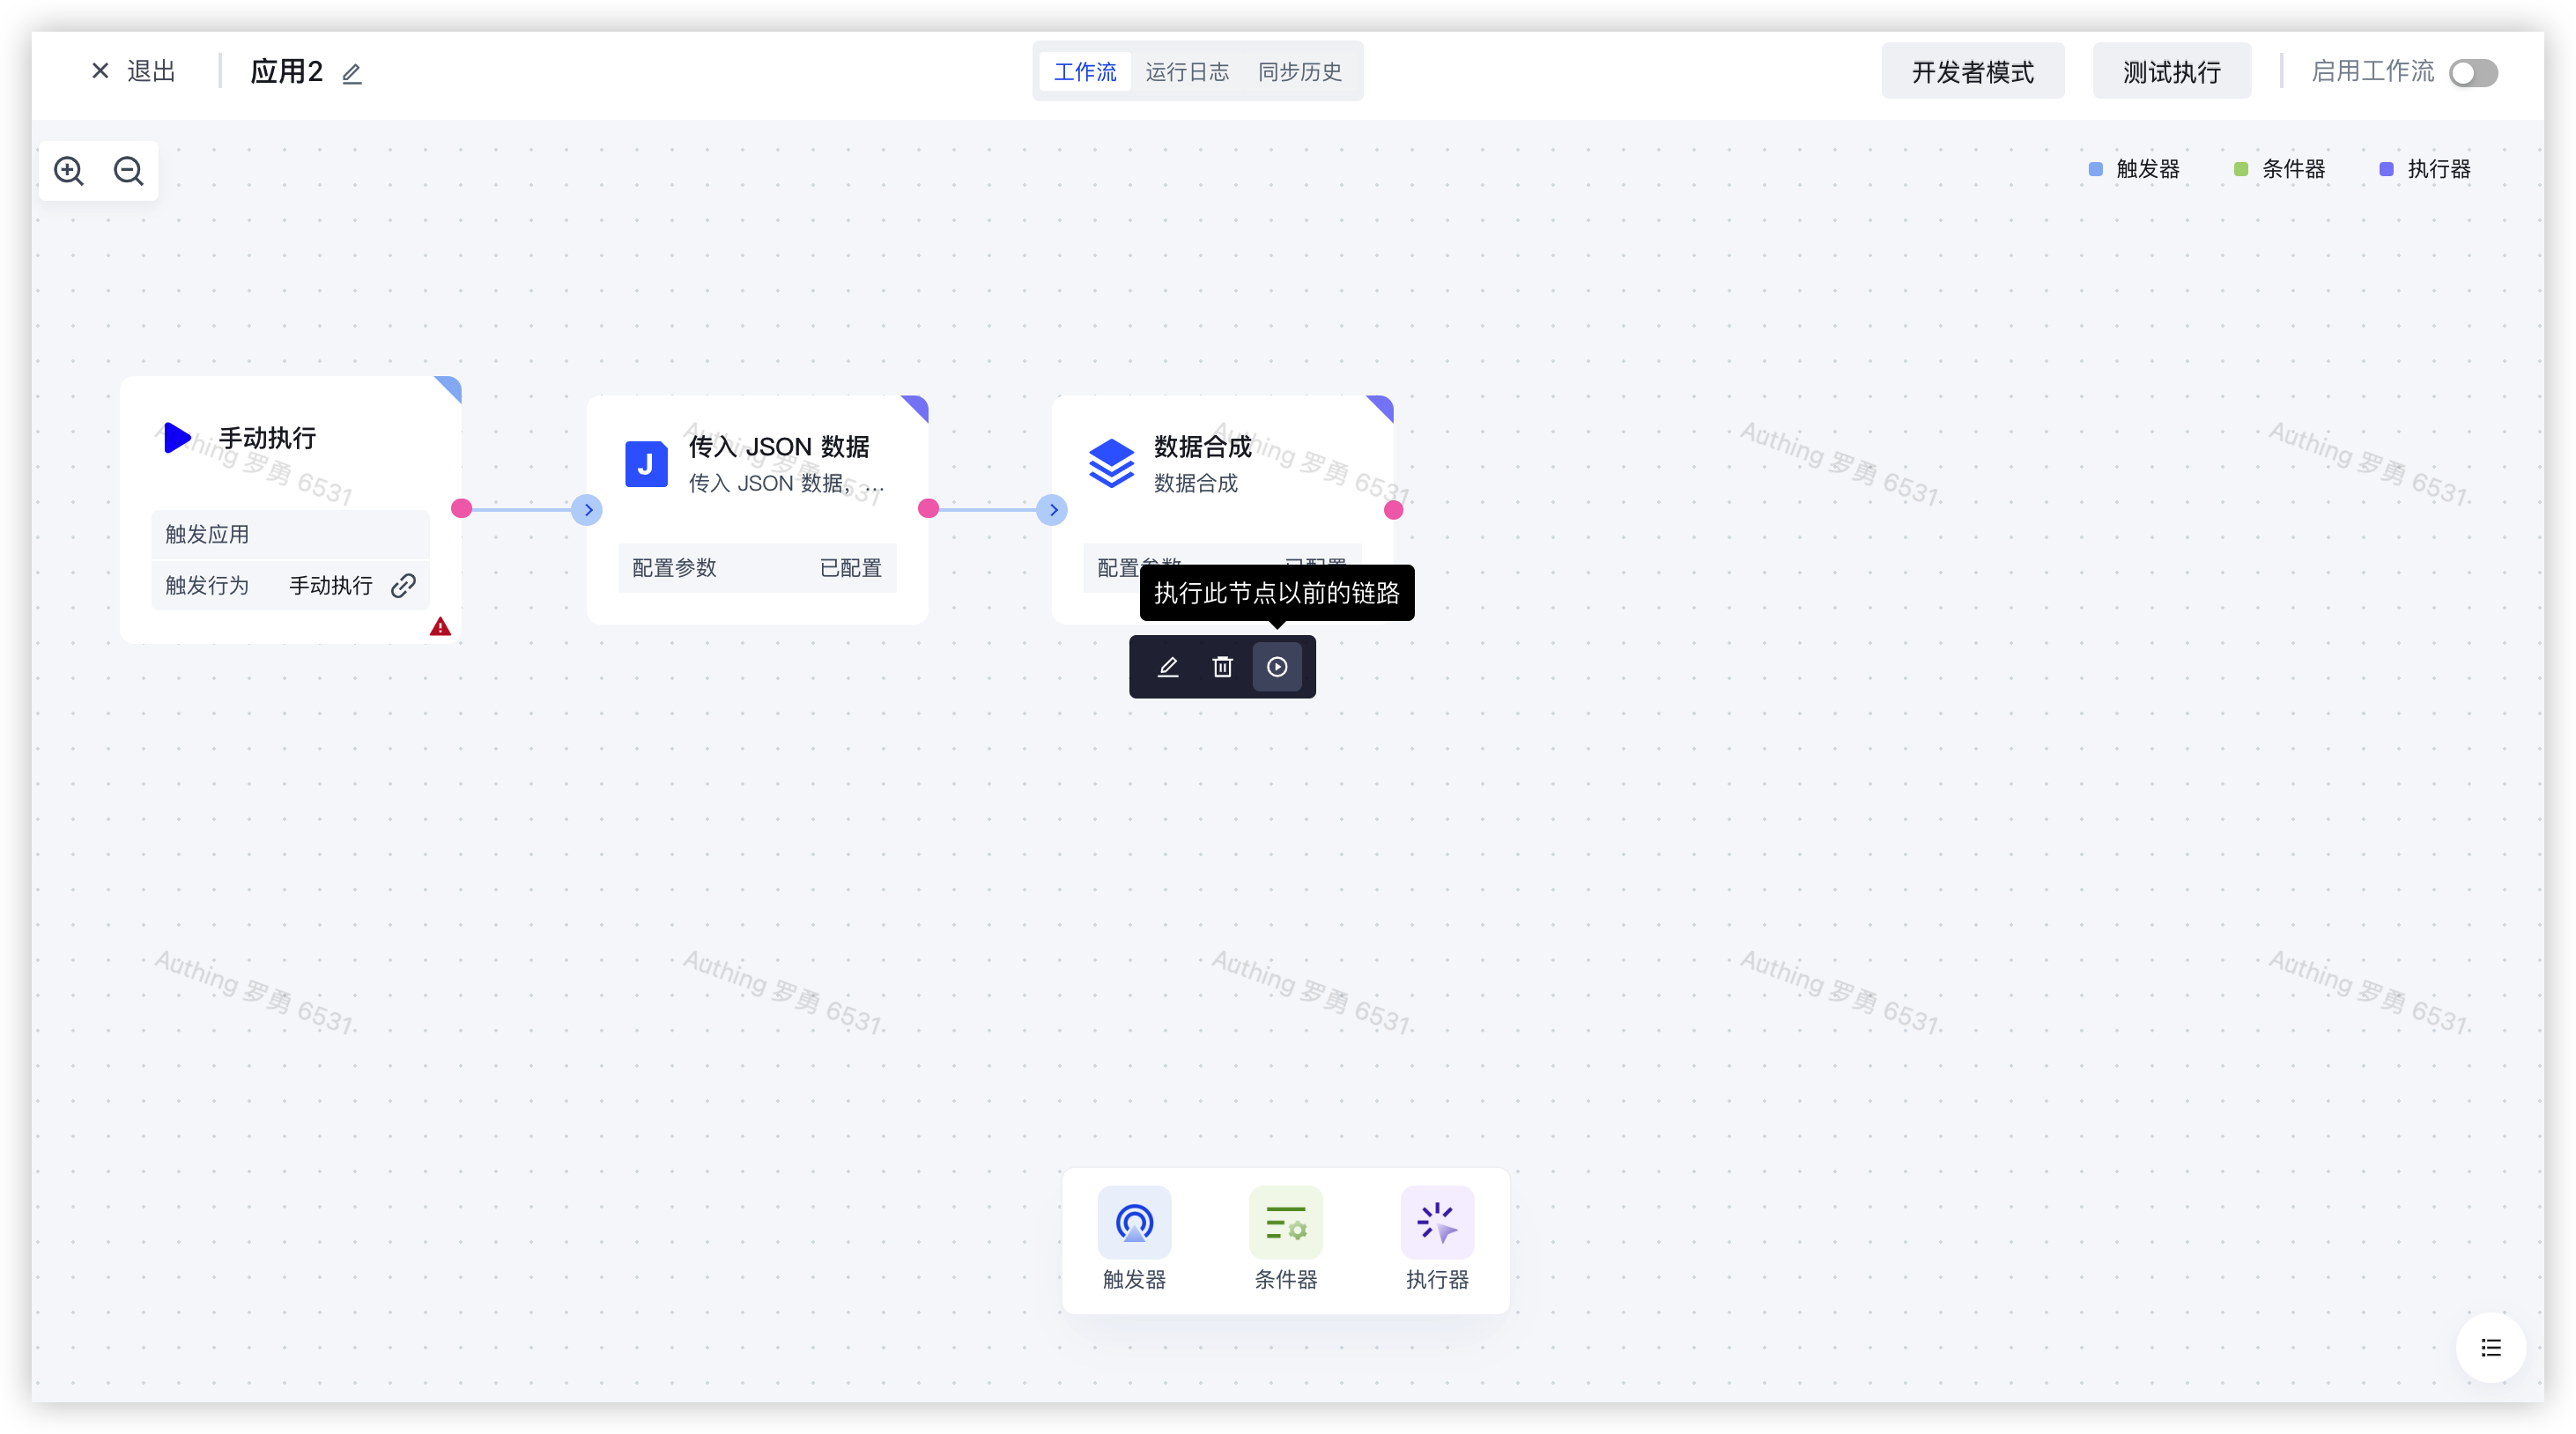Image resolution: width=2576 pixels, height=1434 pixels.
Task: Switch to the 运行日志 tab
Action: tap(1187, 72)
